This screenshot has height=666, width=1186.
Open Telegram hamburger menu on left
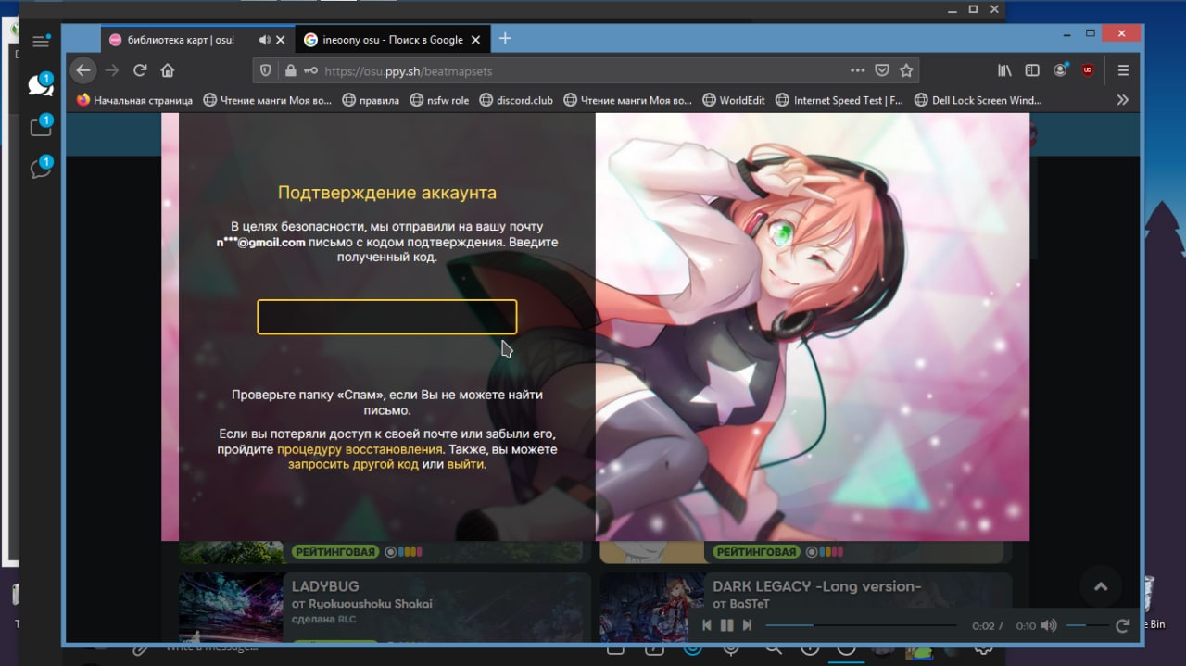point(41,42)
